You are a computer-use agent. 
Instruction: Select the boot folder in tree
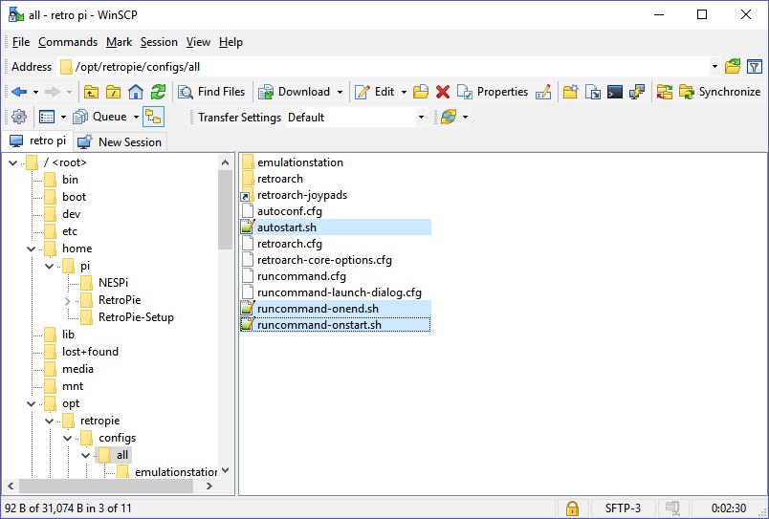point(74,197)
